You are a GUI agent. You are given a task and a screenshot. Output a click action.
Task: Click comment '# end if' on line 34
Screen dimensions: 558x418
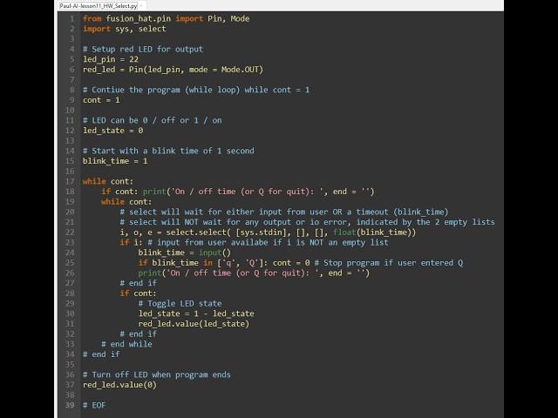point(101,354)
